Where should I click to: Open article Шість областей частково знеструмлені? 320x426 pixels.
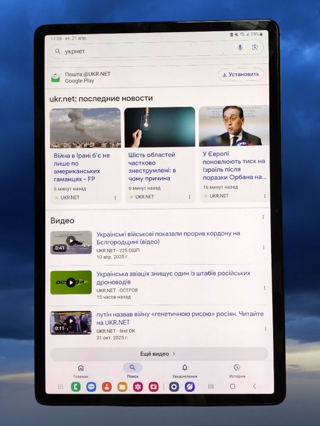click(152, 167)
